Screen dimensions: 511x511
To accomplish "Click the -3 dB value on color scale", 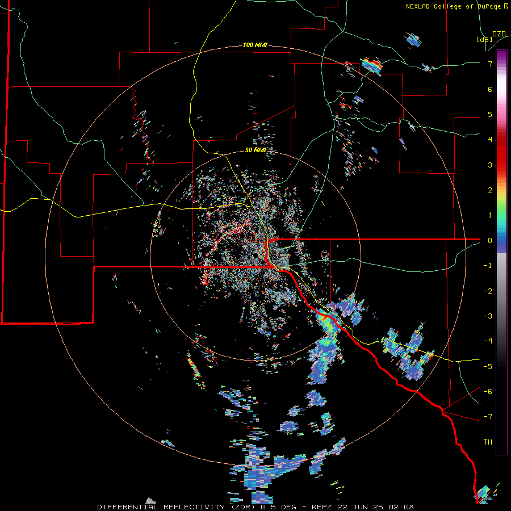I will (488, 316).
